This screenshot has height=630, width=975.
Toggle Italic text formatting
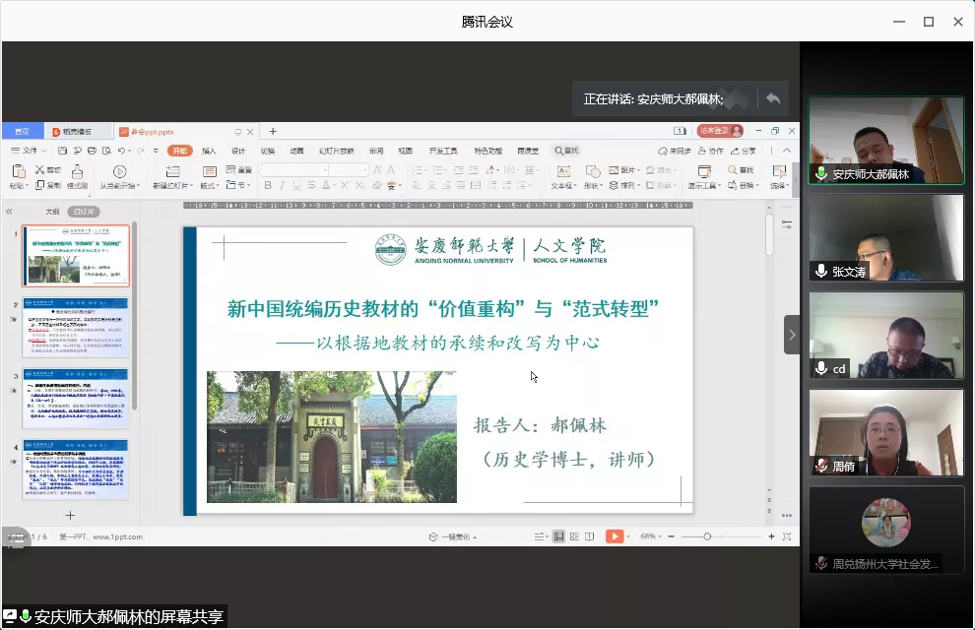[x=282, y=185]
